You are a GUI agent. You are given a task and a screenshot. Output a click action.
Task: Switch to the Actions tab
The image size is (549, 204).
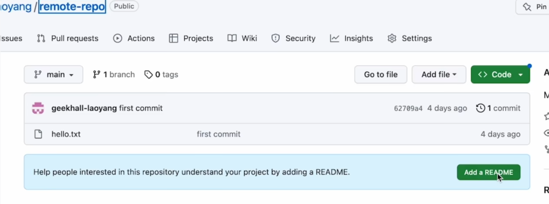pos(134,38)
